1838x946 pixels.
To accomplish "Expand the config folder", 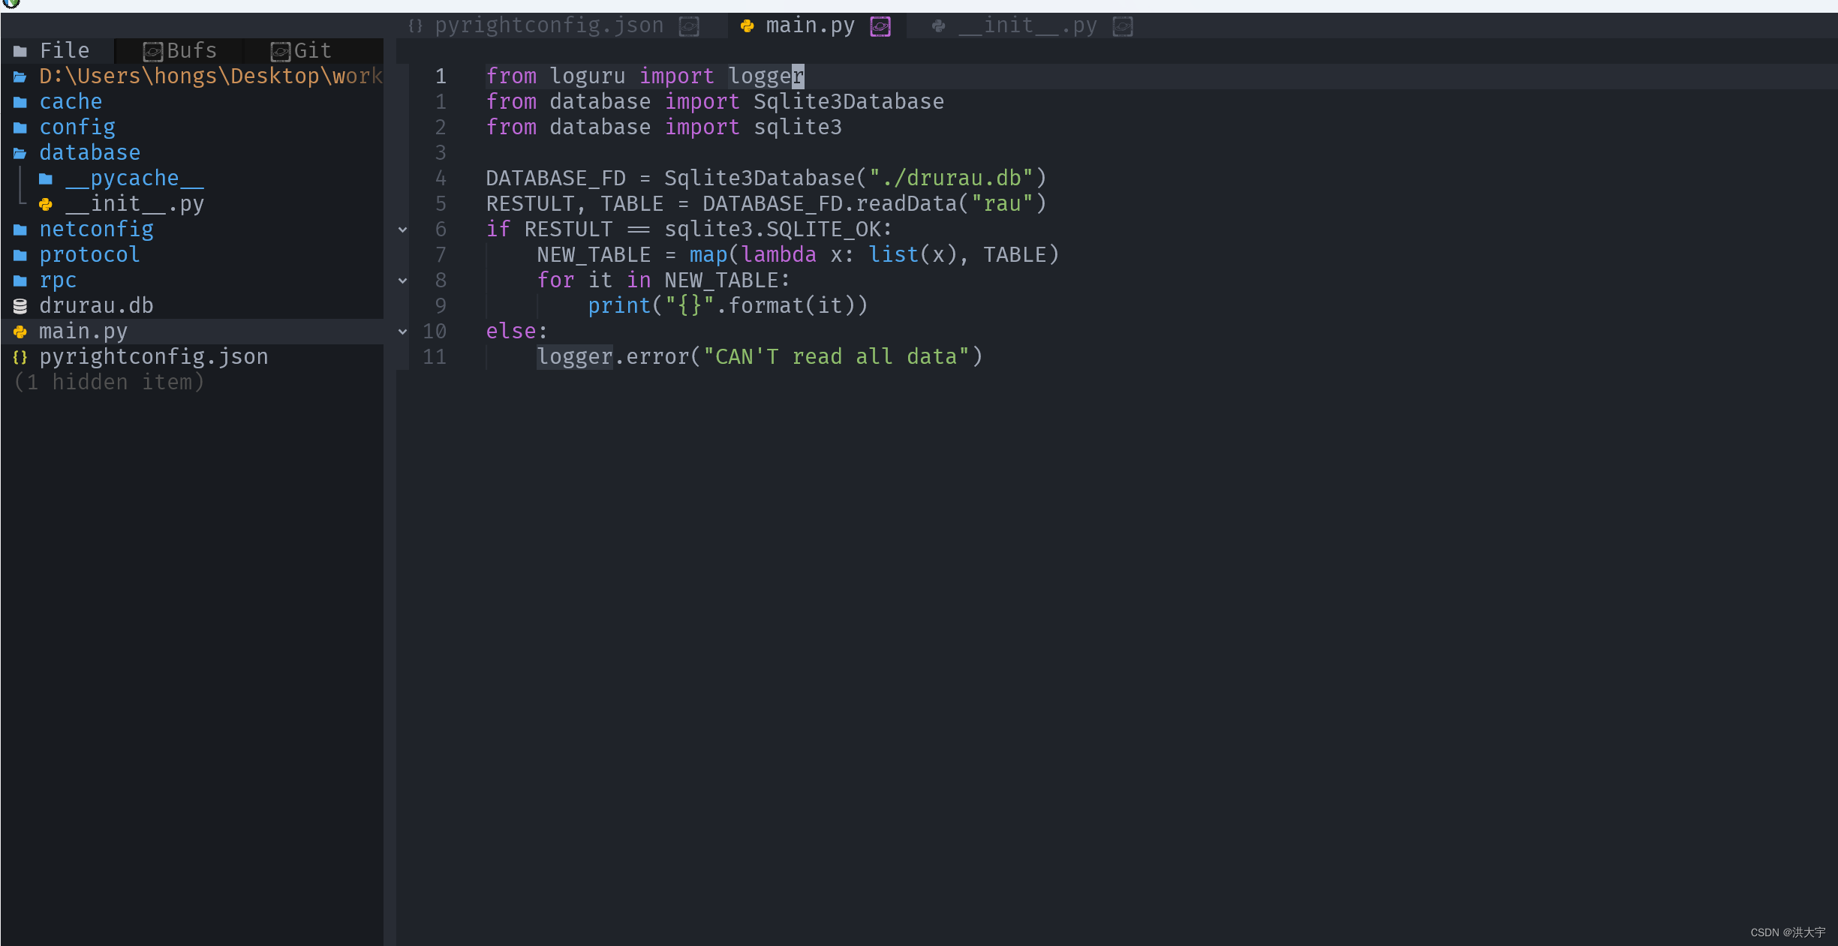I will (192, 127).
